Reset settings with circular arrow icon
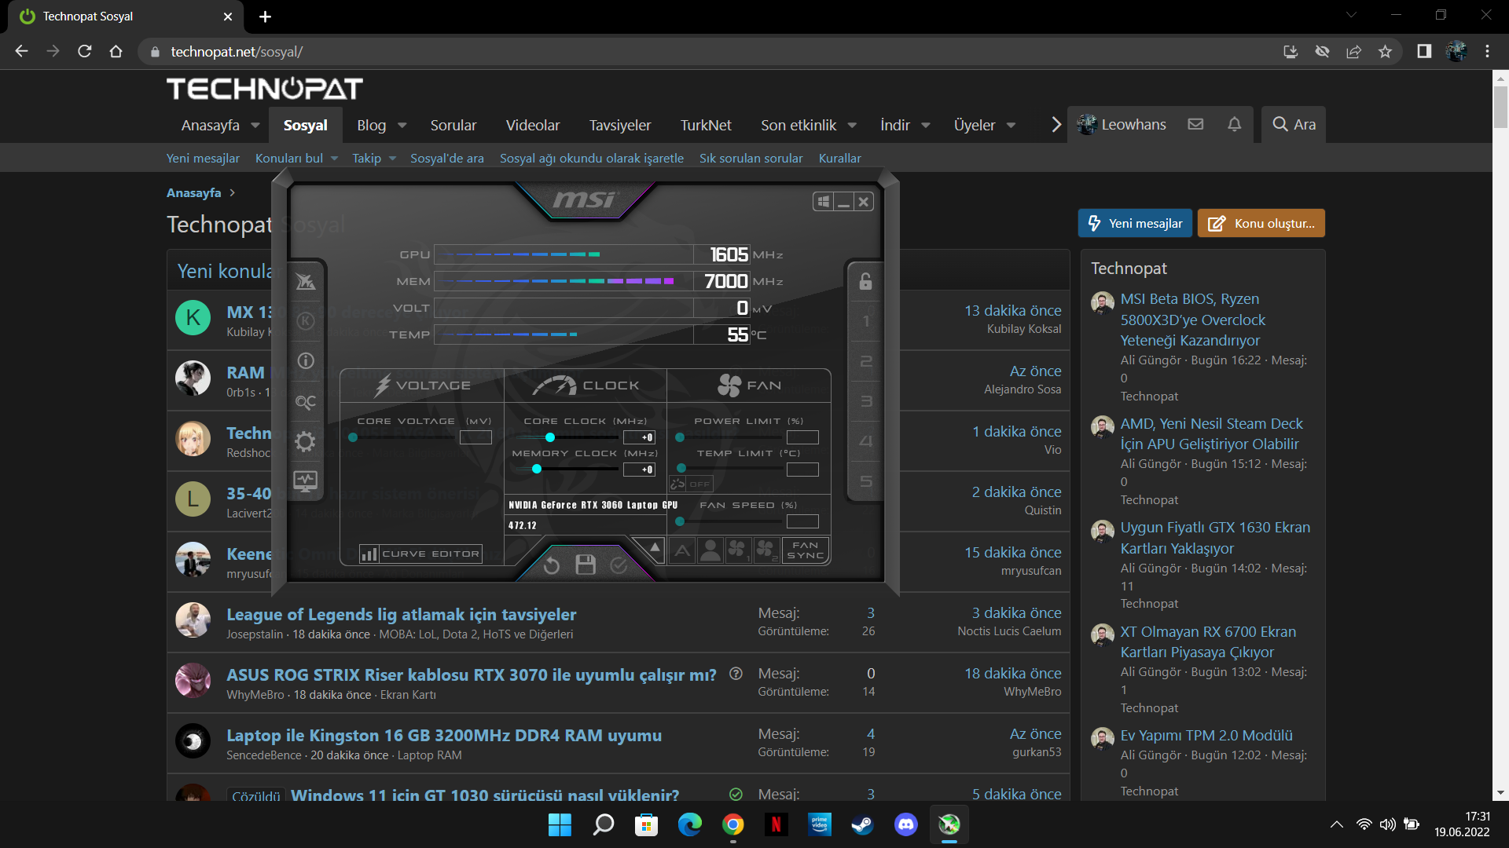Viewport: 1509px width, 848px height. [x=552, y=565]
